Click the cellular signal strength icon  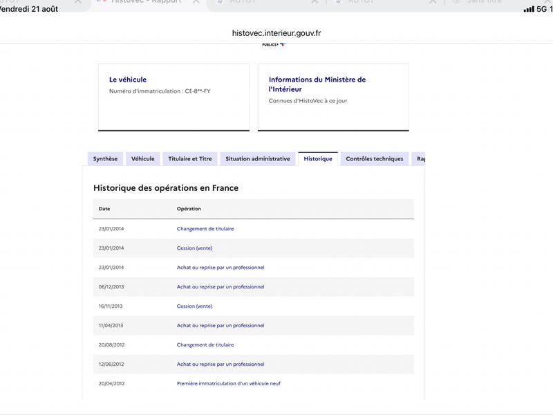pos(529,9)
